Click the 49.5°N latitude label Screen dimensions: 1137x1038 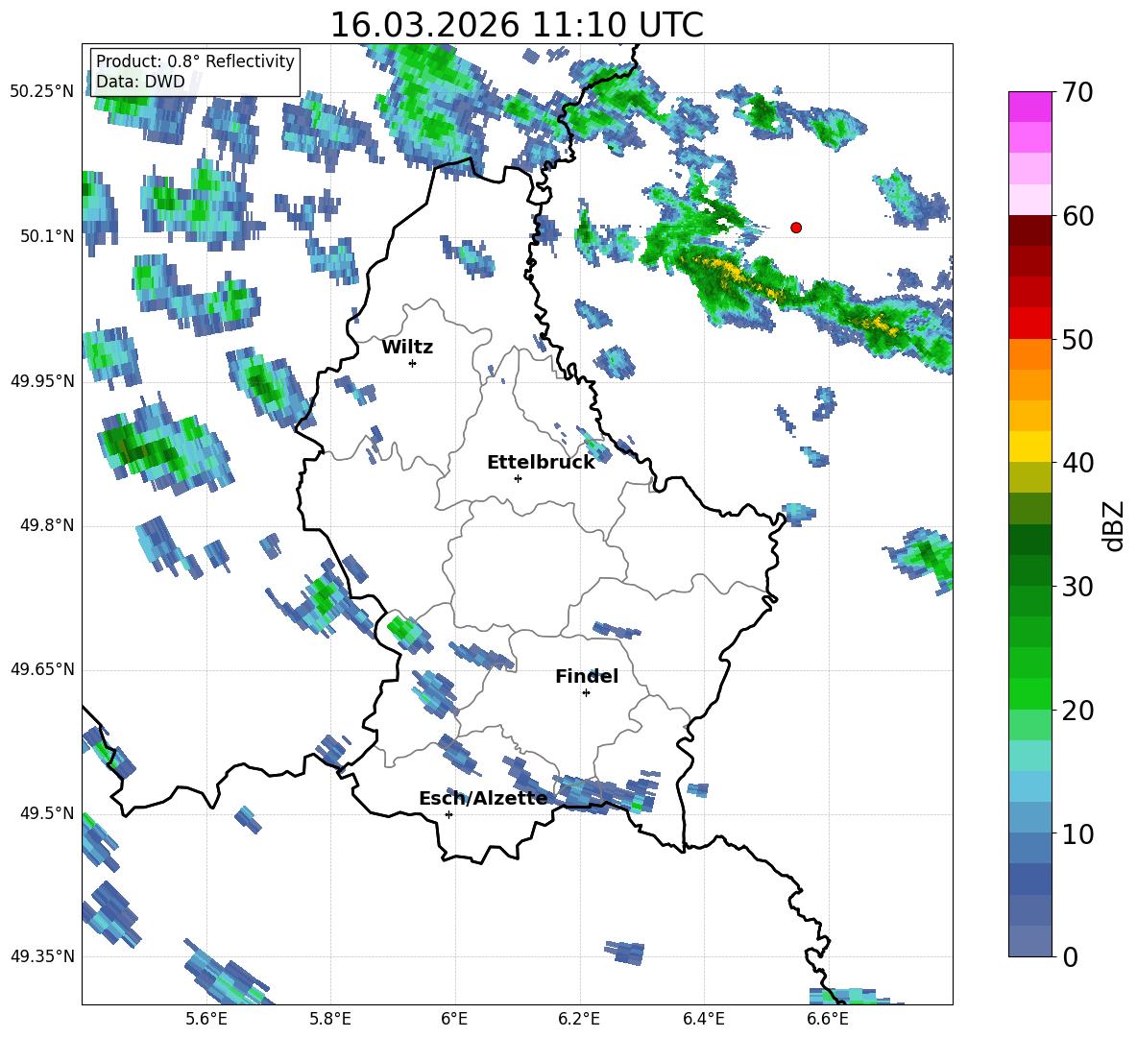pos(47,813)
